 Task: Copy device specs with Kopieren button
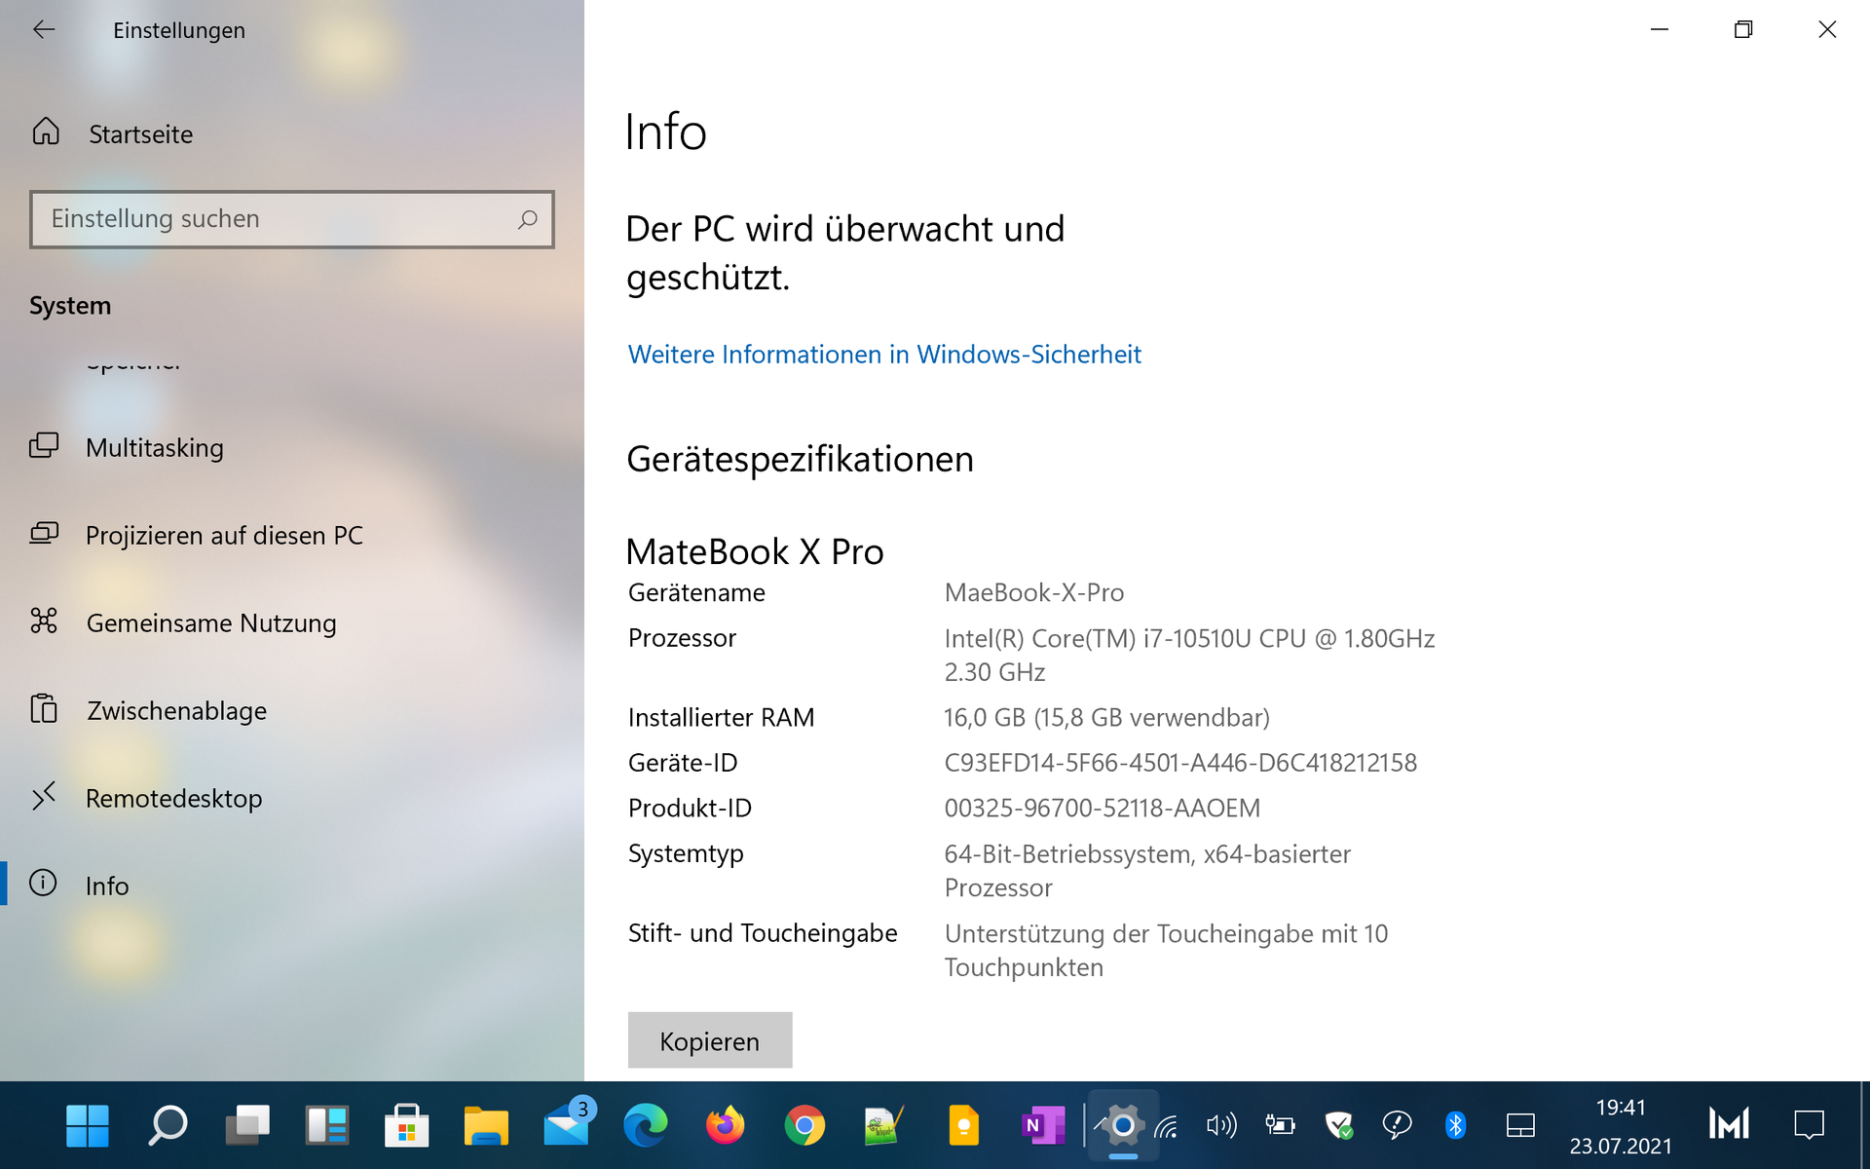pyautogui.click(x=710, y=1040)
